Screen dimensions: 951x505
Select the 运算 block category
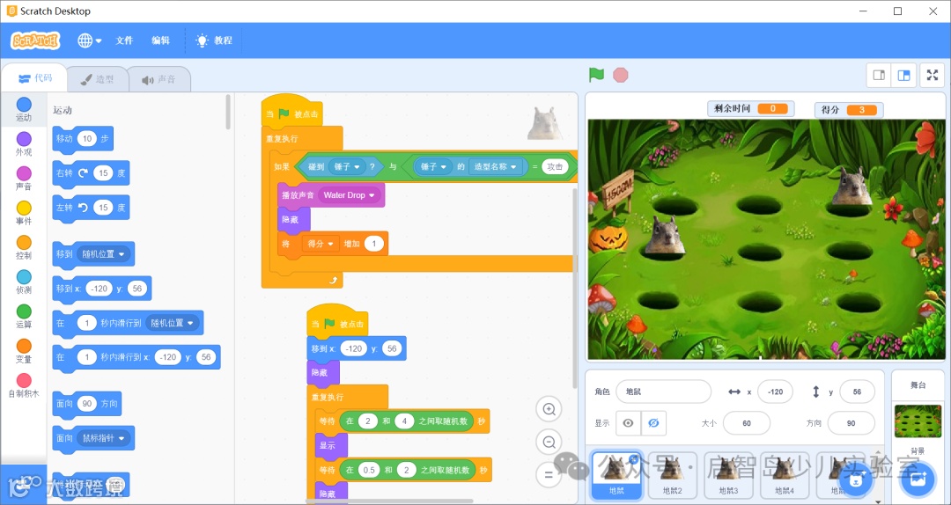click(24, 317)
